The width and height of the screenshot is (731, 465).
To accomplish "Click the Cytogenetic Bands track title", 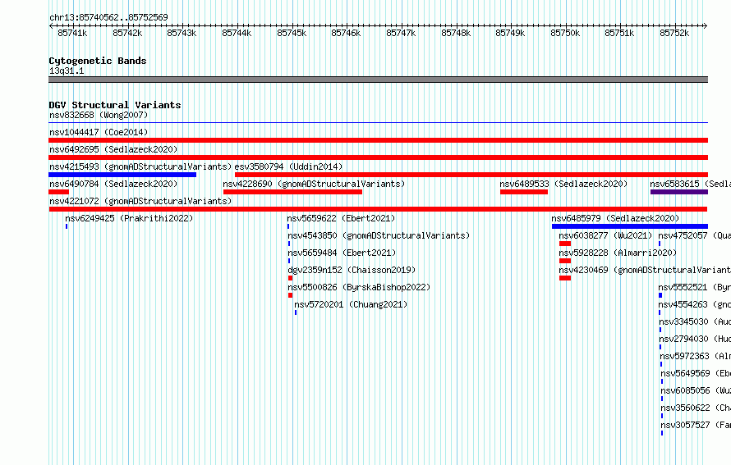I will (98, 61).
